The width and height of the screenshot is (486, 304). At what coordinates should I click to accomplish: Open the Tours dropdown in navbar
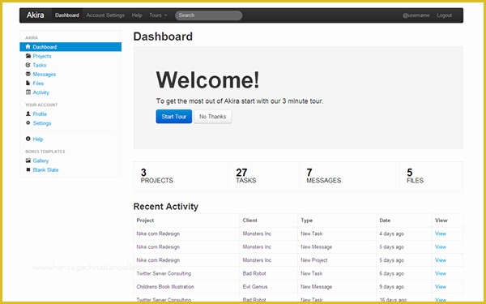click(x=158, y=15)
